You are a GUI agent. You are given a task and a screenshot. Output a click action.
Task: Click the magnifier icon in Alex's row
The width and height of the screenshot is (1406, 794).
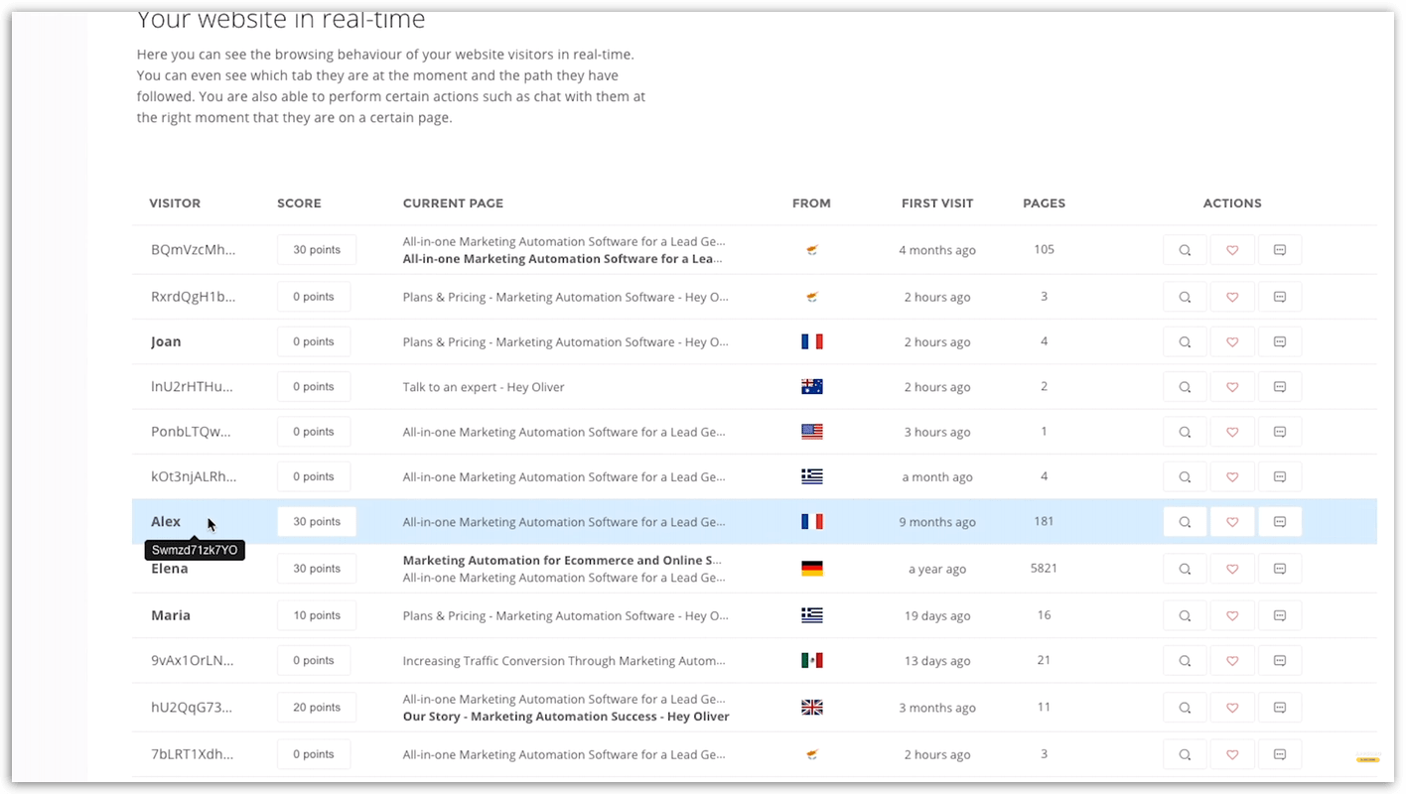1185,522
